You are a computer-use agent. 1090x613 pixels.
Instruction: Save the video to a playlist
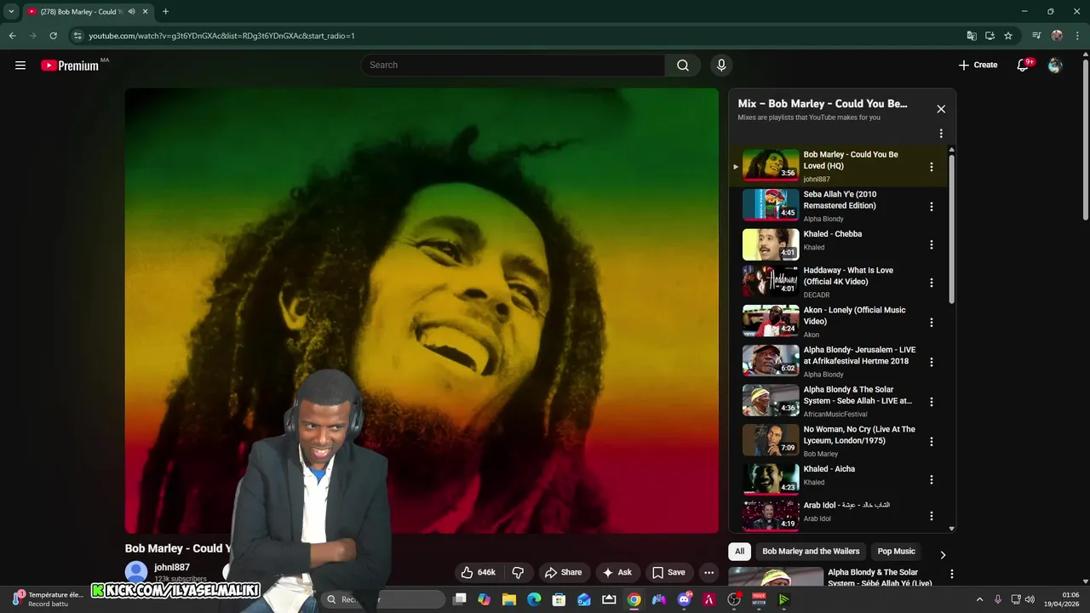668,572
